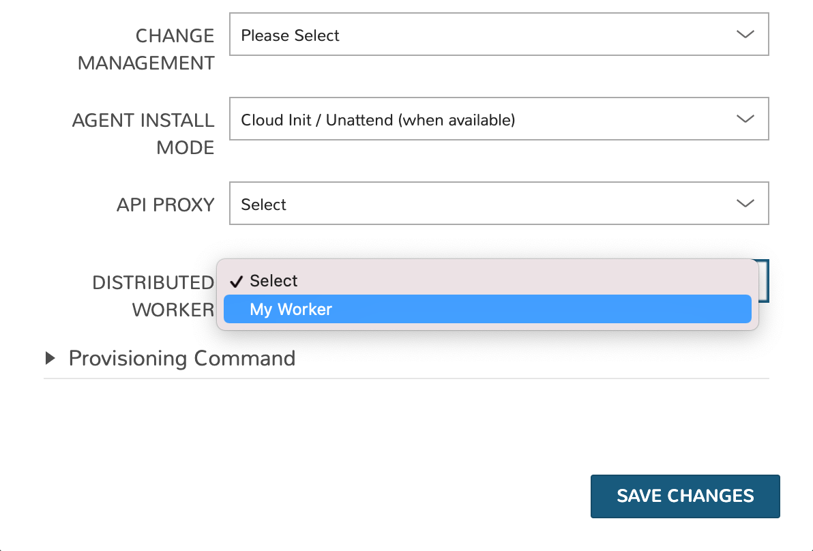Click the API Proxy label
Viewport: 813px width, 551px height.
pyautogui.click(x=165, y=205)
